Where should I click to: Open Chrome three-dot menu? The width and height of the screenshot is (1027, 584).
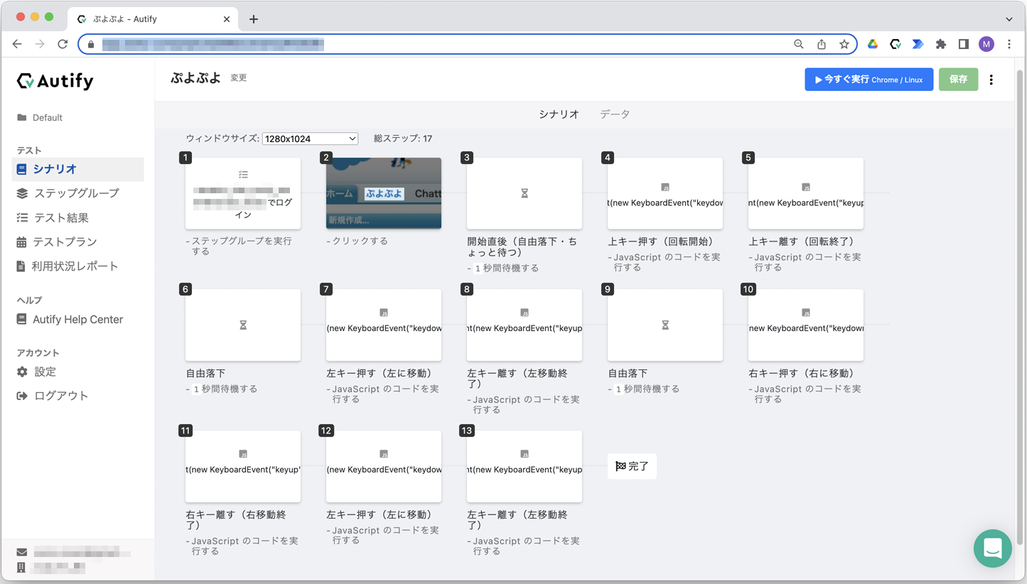[x=1009, y=44]
